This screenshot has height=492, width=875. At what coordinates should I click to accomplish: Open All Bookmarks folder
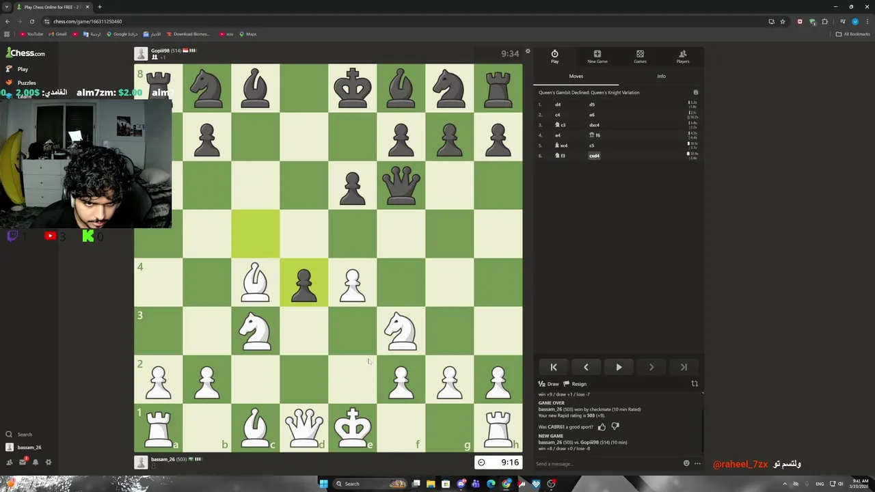coord(852,34)
